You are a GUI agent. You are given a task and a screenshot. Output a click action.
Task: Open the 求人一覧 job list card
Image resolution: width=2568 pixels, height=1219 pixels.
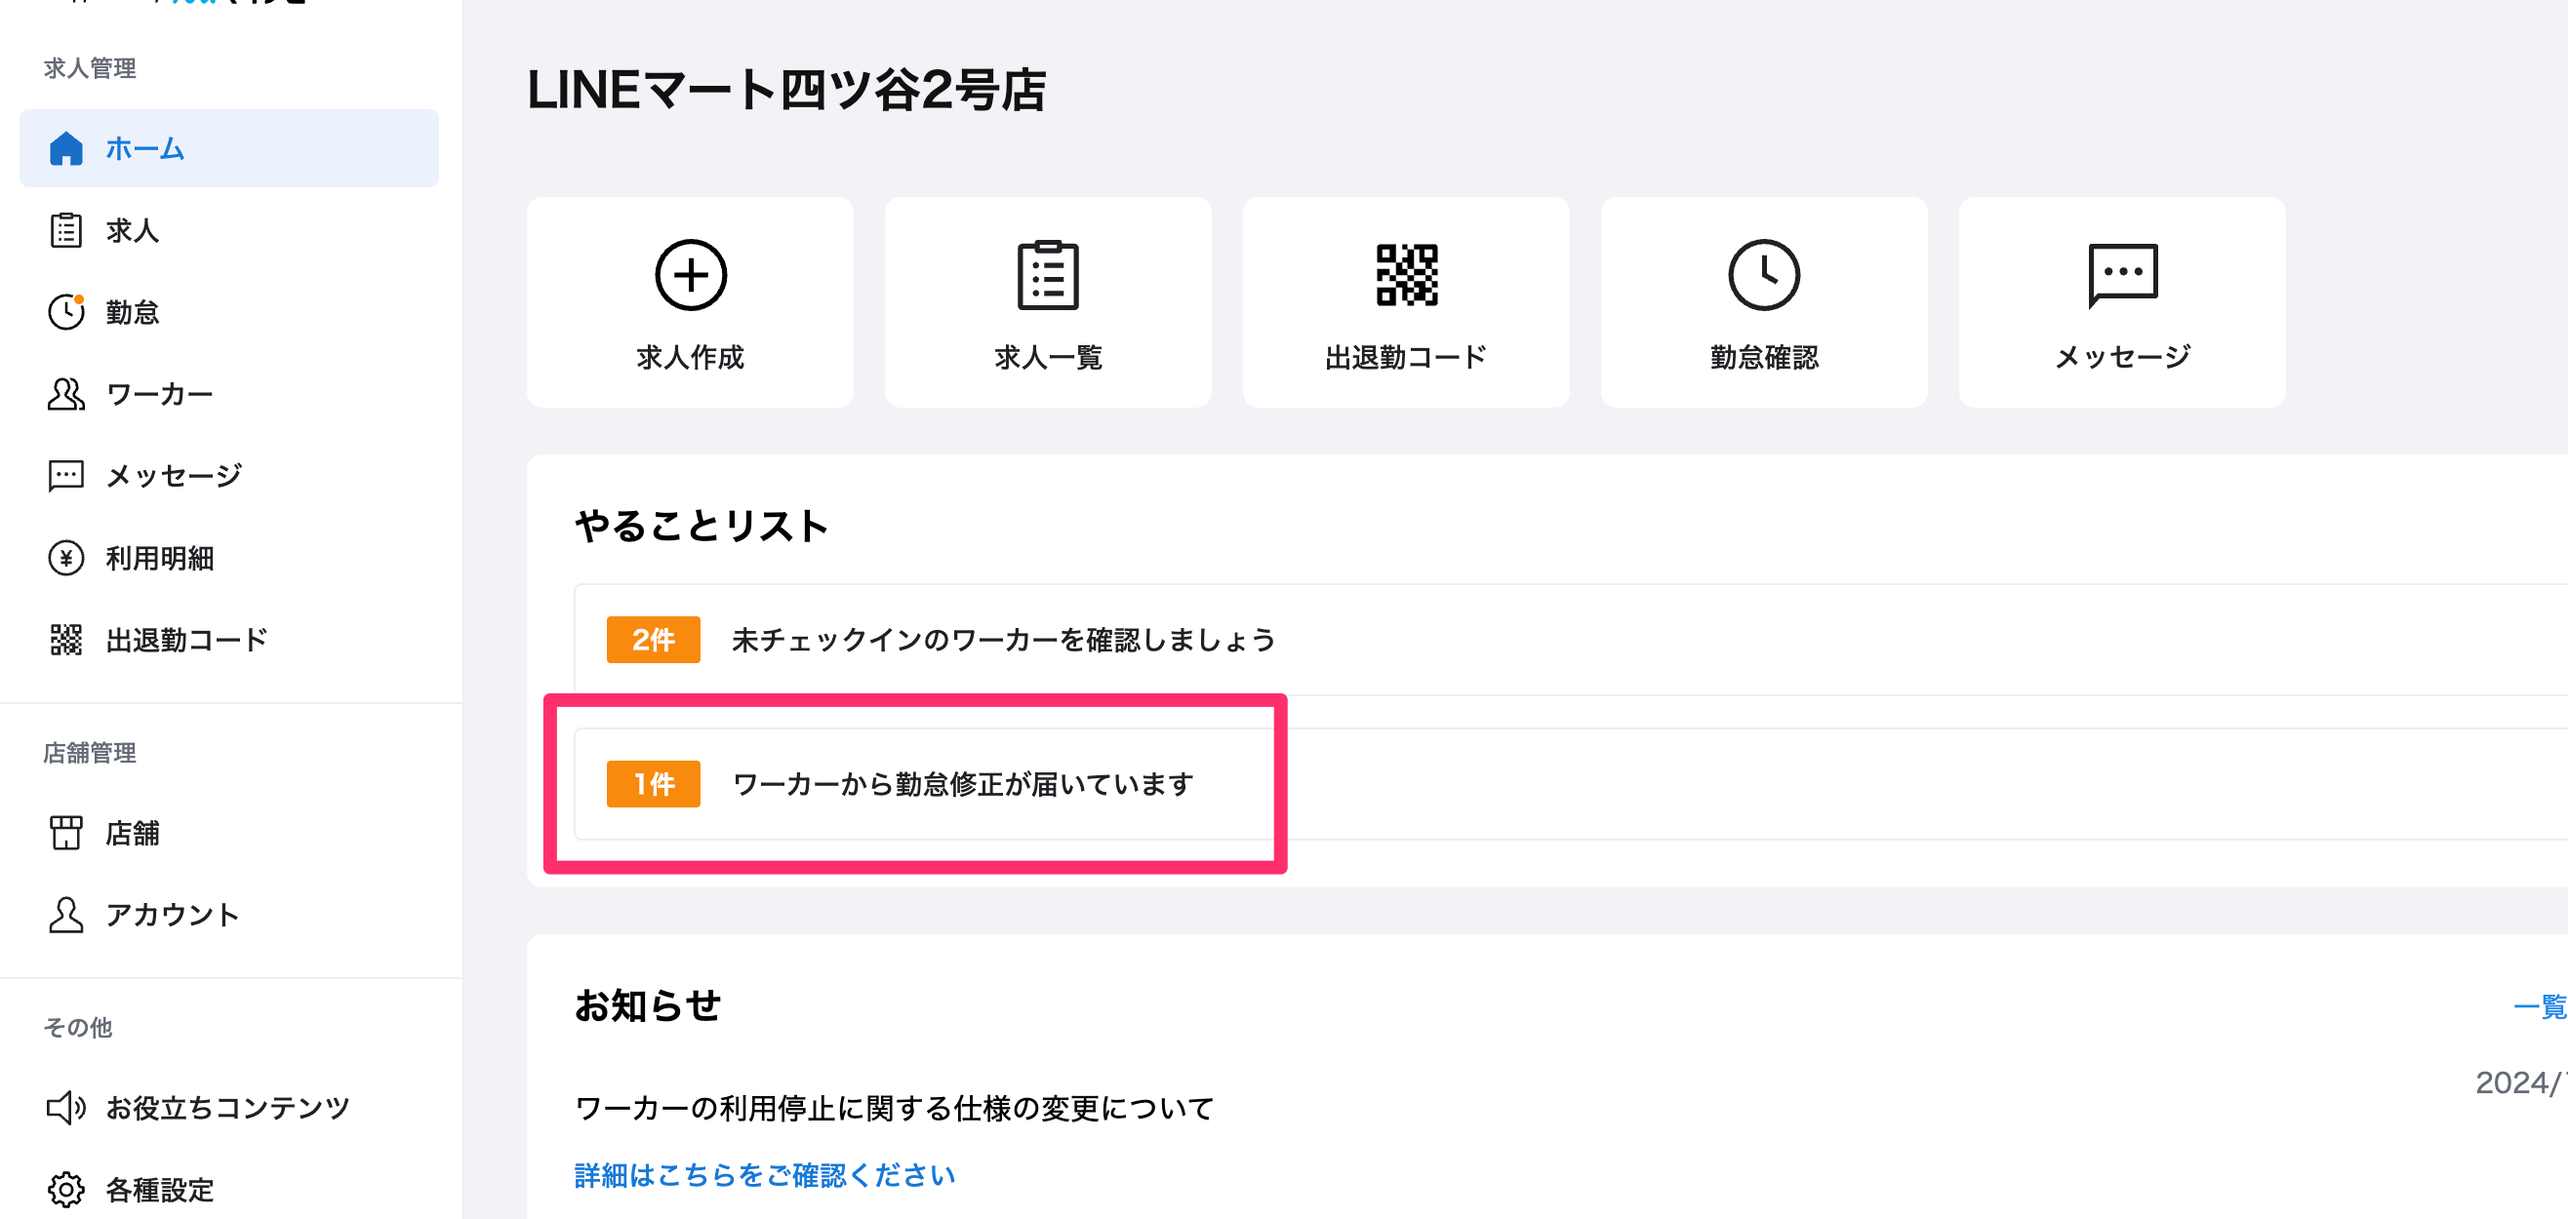1048,302
